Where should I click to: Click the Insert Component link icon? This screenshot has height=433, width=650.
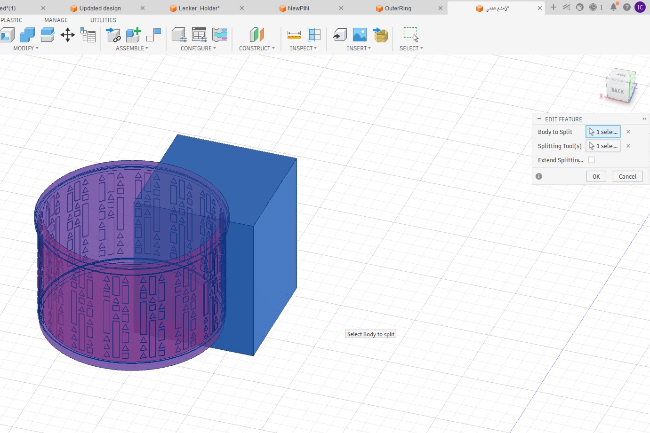[113, 35]
